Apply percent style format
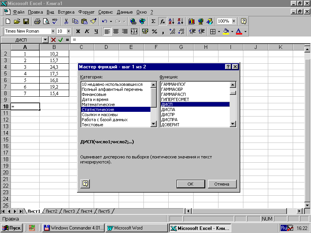311x233 pixels. click(x=154, y=31)
